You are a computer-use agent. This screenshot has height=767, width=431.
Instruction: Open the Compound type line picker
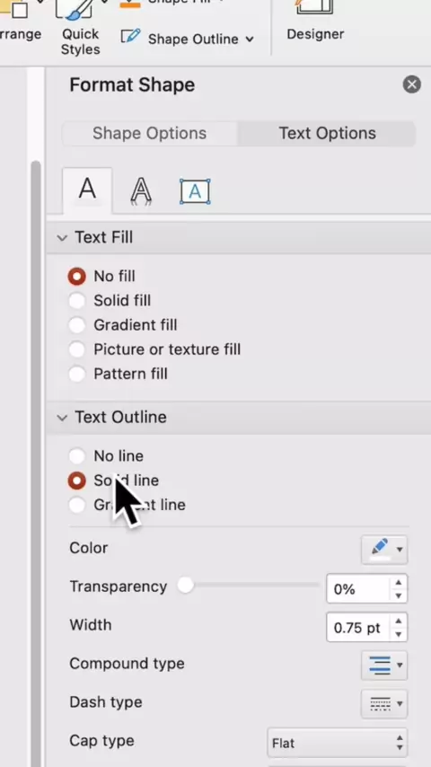click(384, 666)
